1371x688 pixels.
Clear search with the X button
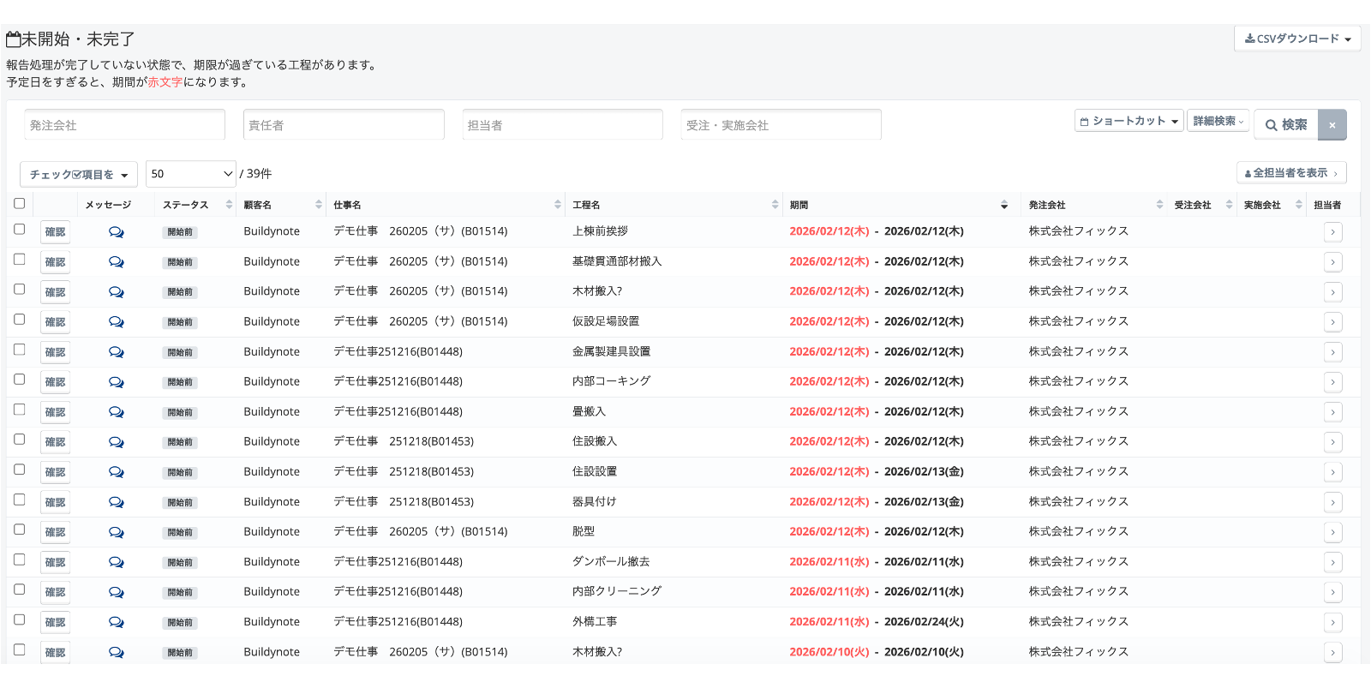tap(1332, 125)
